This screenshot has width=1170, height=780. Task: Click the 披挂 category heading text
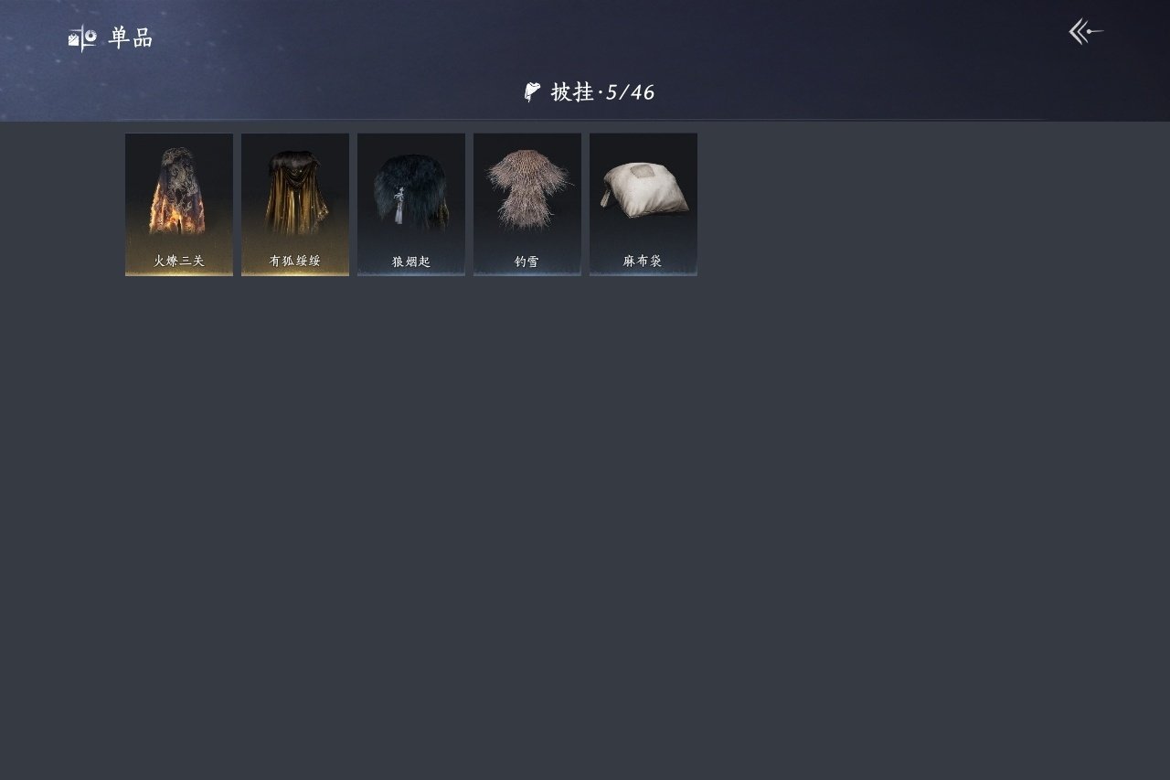572,91
